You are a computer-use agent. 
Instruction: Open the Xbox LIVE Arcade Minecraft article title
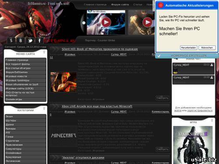pyautogui.click(x=97, y=106)
